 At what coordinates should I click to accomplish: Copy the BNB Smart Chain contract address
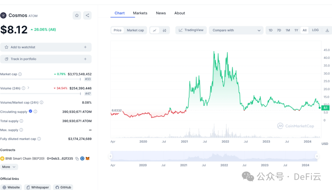coord(77,159)
